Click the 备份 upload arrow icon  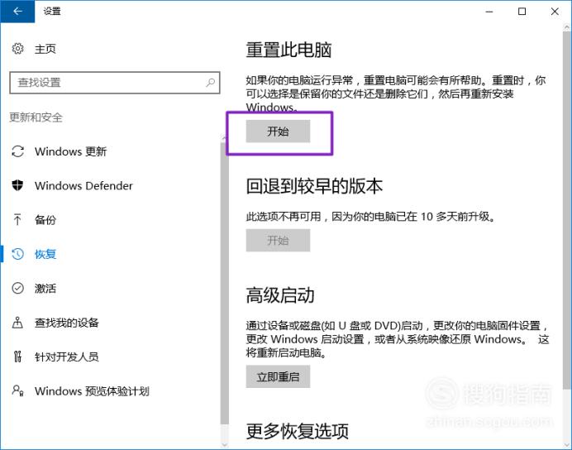[17, 219]
